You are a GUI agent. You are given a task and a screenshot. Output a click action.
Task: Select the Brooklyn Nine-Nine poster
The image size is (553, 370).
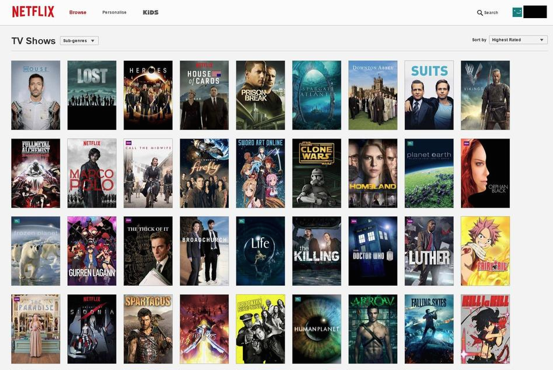tap(260, 329)
